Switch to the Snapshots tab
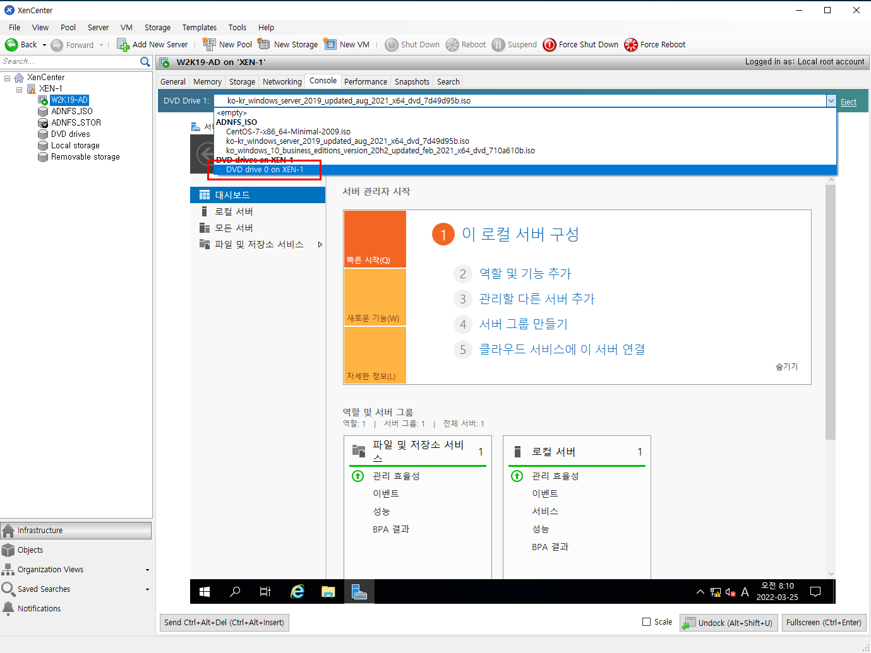871x653 pixels. (412, 81)
